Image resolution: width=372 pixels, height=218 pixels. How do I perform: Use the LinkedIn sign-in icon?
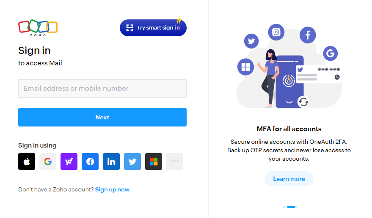pyautogui.click(x=111, y=161)
